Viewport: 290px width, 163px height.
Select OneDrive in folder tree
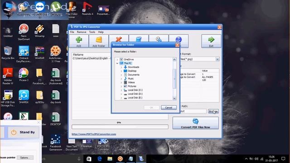click(x=129, y=59)
